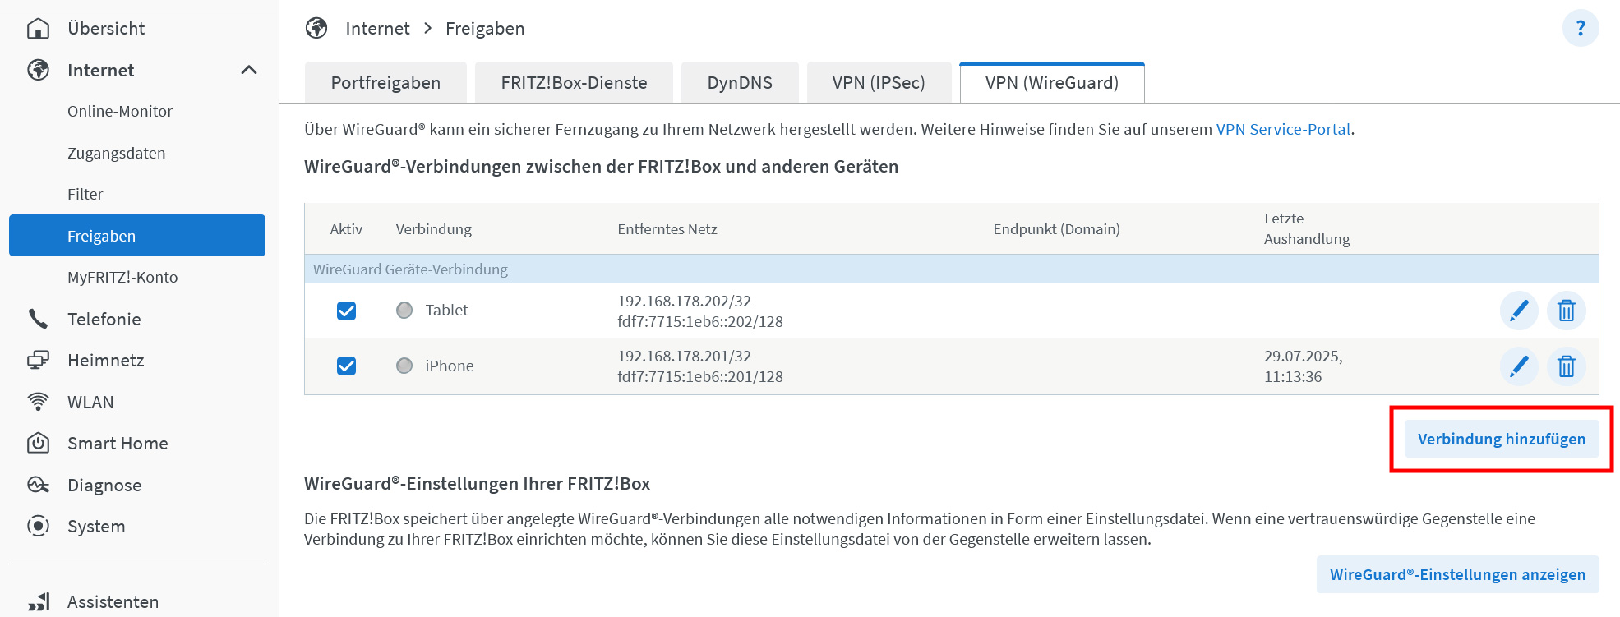Screen dimensions: 1620x617
Task: Collapse the Internet menu chevron
Action: tap(249, 71)
